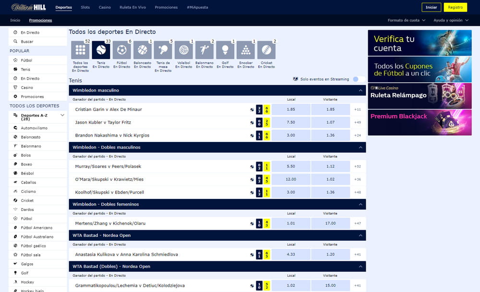Go to Casino in top navigation
This screenshot has height=292, width=480.
pos(105,7)
